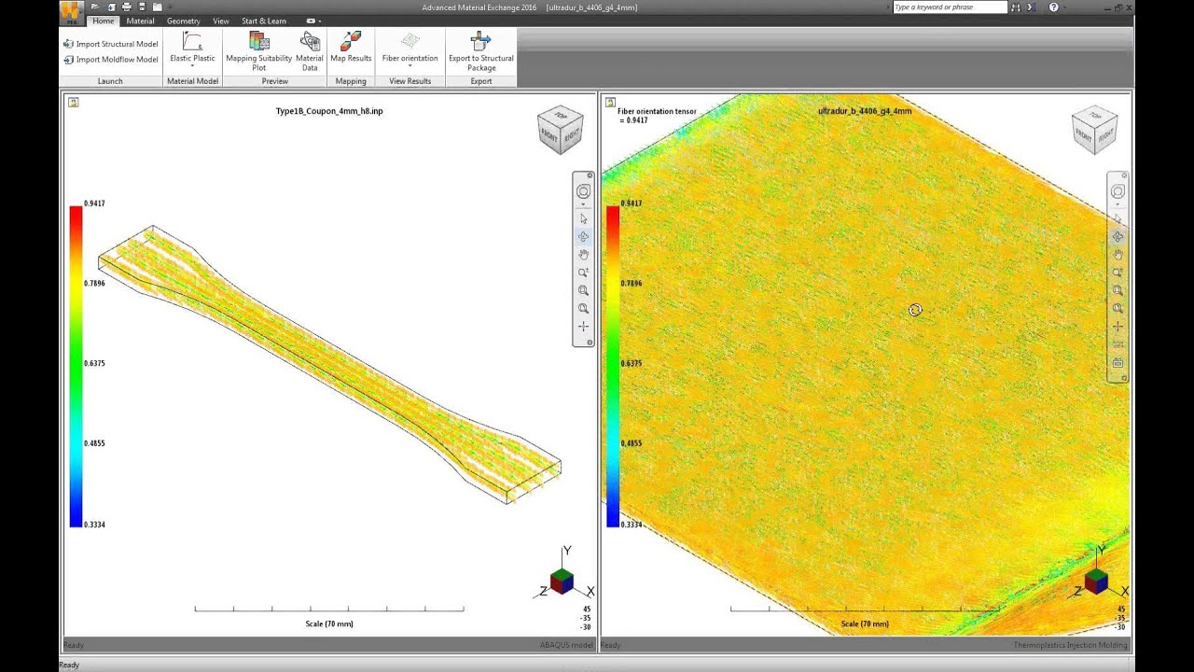Expand left viewport steering wheel dropdown arrow
The height and width of the screenshot is (672, 1194).
pos(583,203)
